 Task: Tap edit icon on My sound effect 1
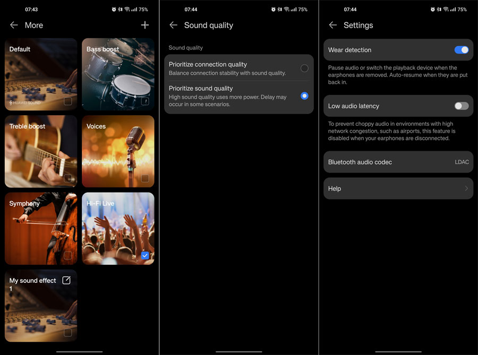click(x=66, y=280)
